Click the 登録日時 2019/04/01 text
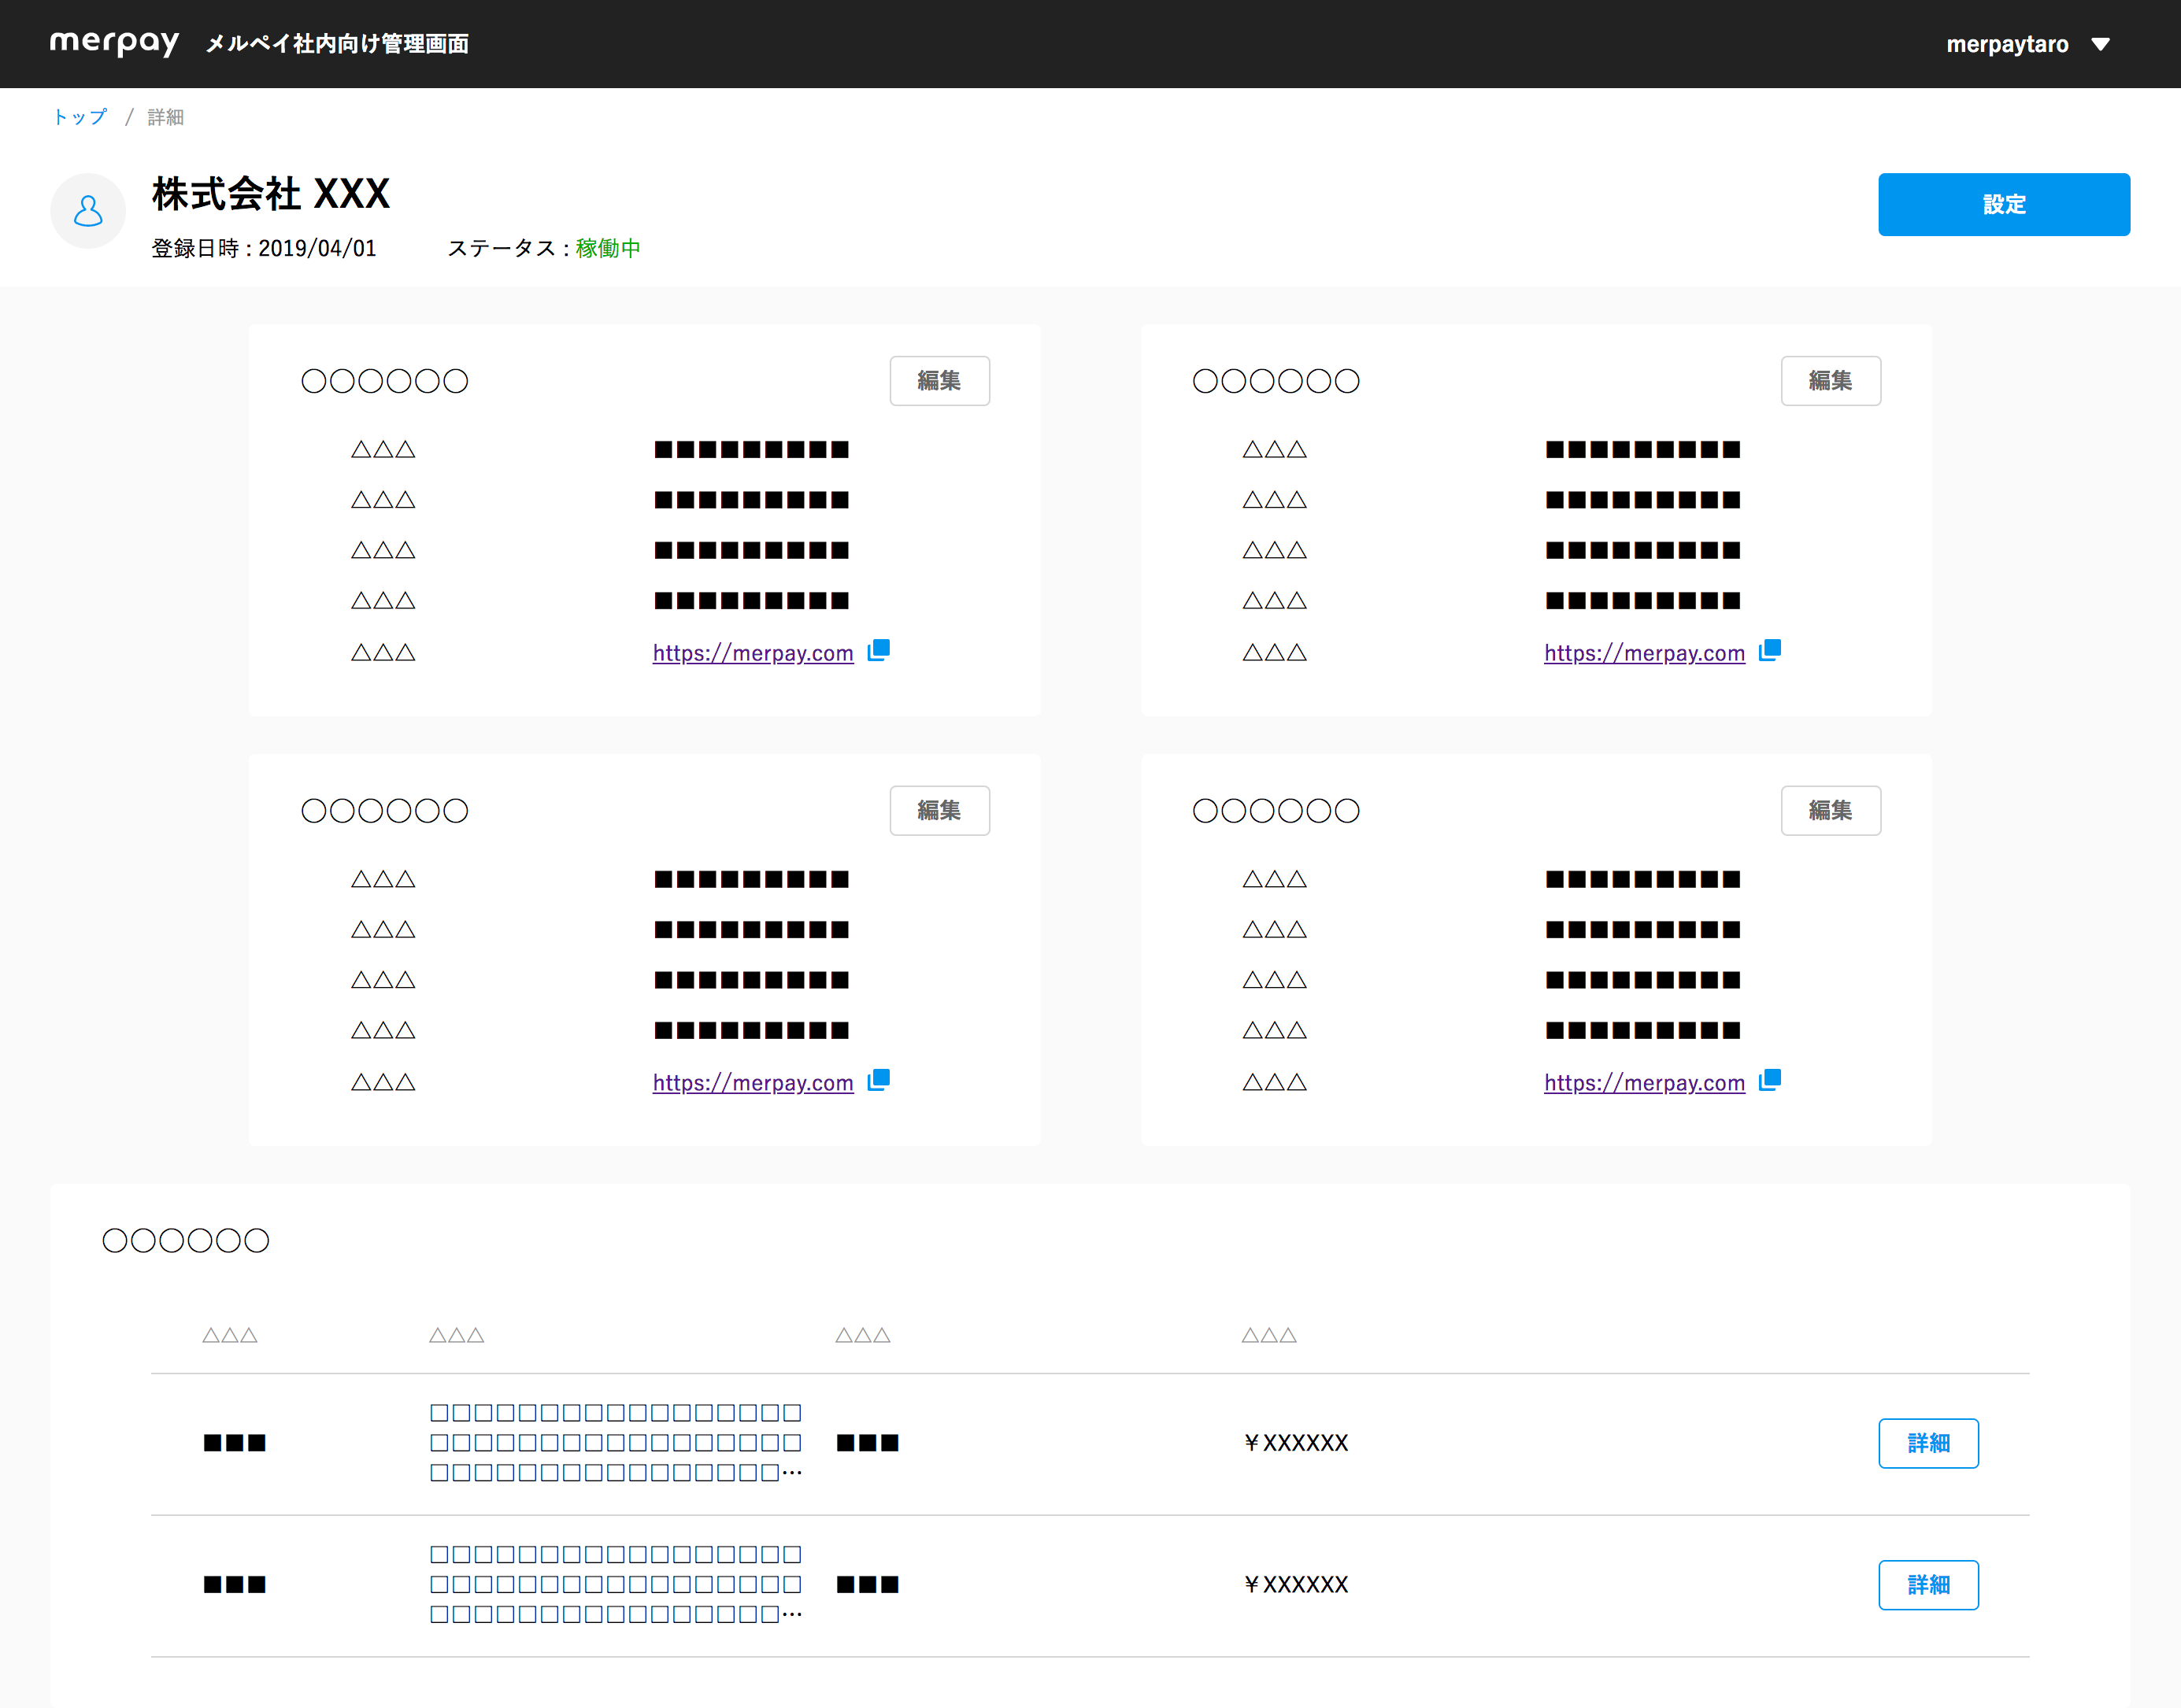The image size is (2181, 1708). pyautogui.click(x=264, y=248)
